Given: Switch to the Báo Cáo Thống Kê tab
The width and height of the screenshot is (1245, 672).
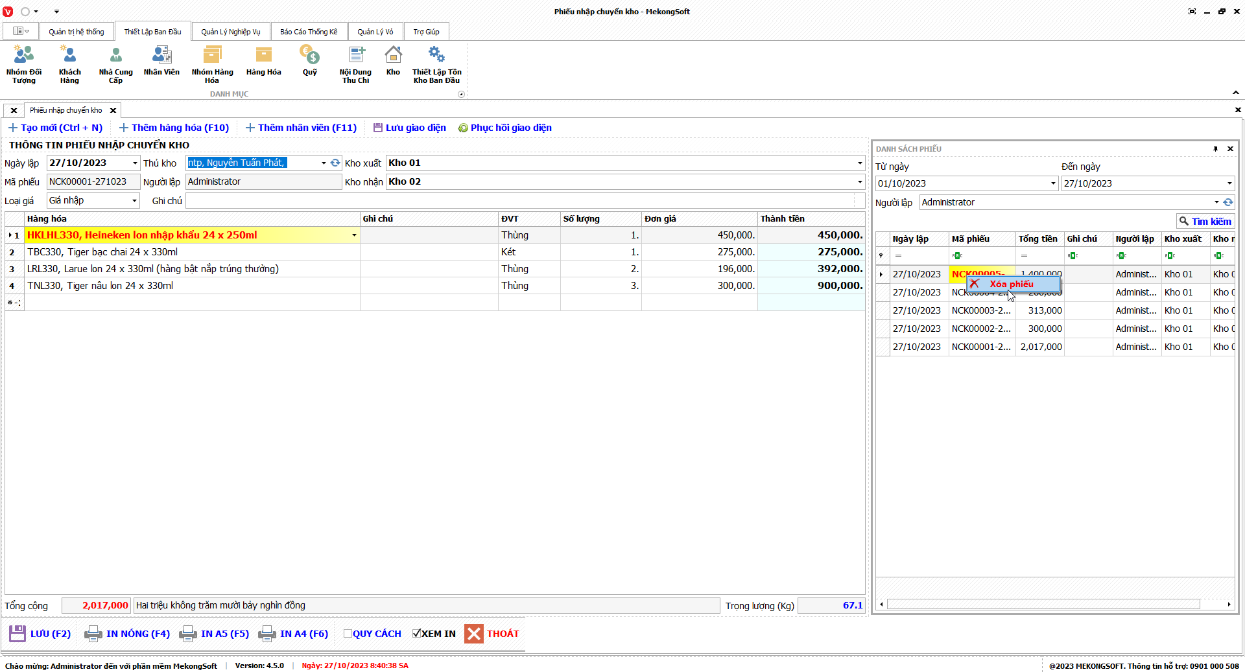Looking at the screenshot, I should pyautogui.click(x=309, y=32).
